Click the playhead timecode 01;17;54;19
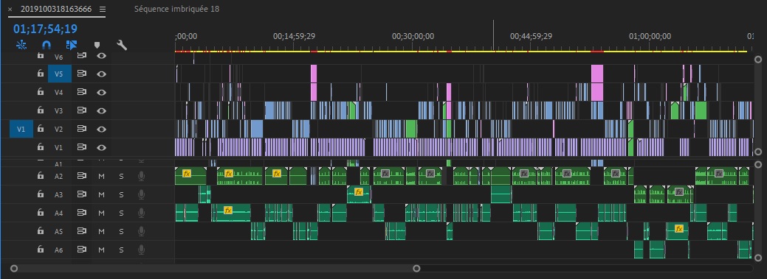The width and height of the screenshot is (767, 279). click(x=45, y=29)
